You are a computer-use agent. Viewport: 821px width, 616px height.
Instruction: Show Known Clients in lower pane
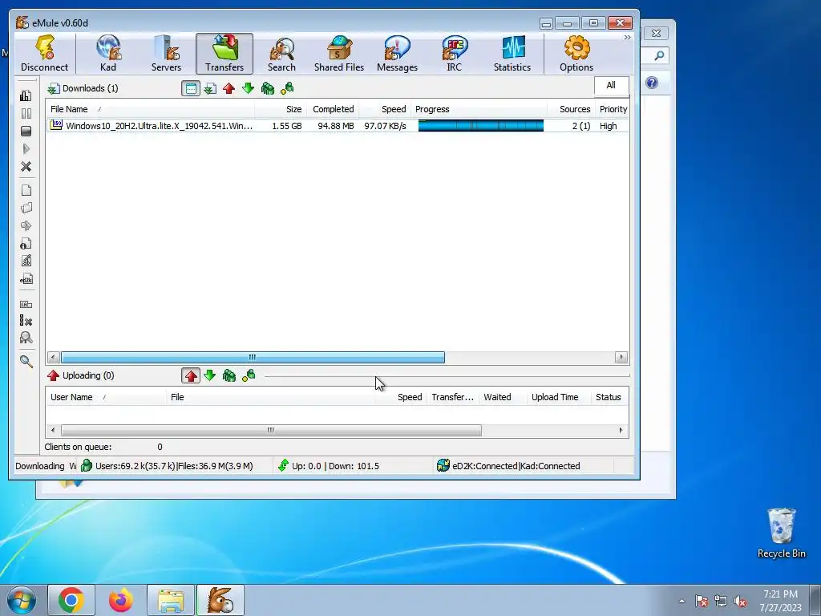(x=249, y=375)
